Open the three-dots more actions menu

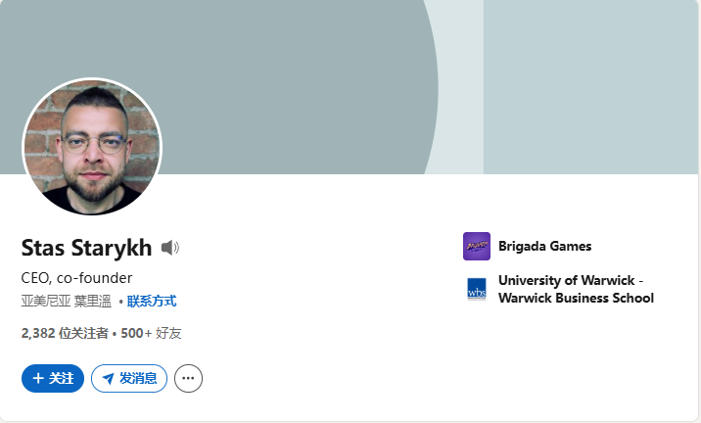point(188,378)
